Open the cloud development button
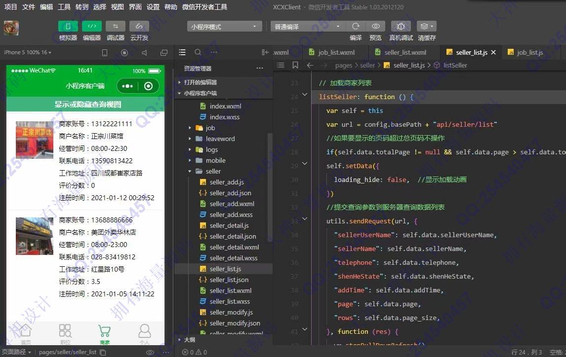 point(139,26)
